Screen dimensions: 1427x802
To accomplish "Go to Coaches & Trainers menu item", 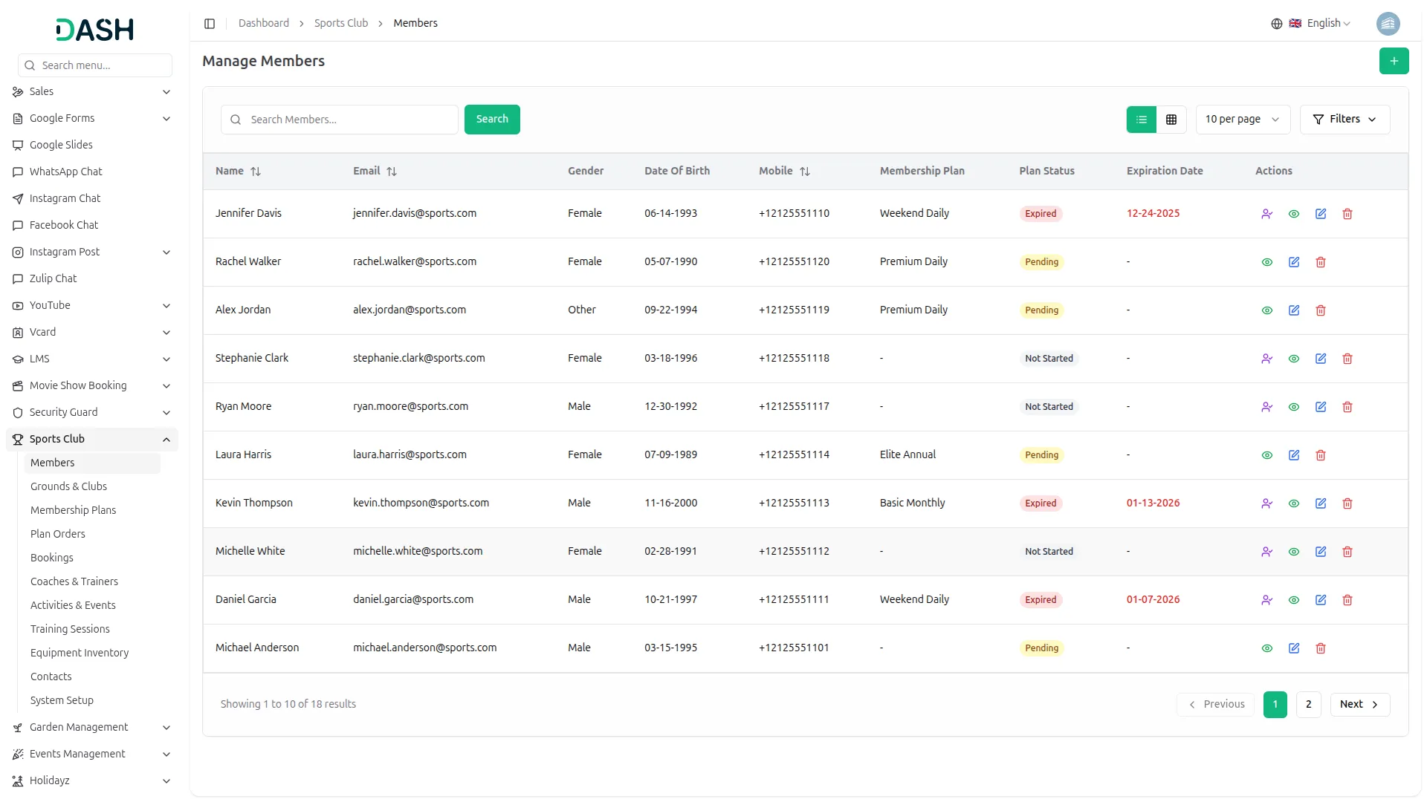I will [x=74, y=581].
